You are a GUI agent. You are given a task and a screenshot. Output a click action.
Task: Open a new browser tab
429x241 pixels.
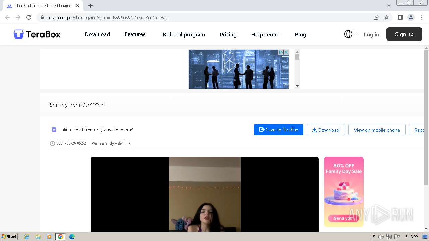tap(90, 6)
